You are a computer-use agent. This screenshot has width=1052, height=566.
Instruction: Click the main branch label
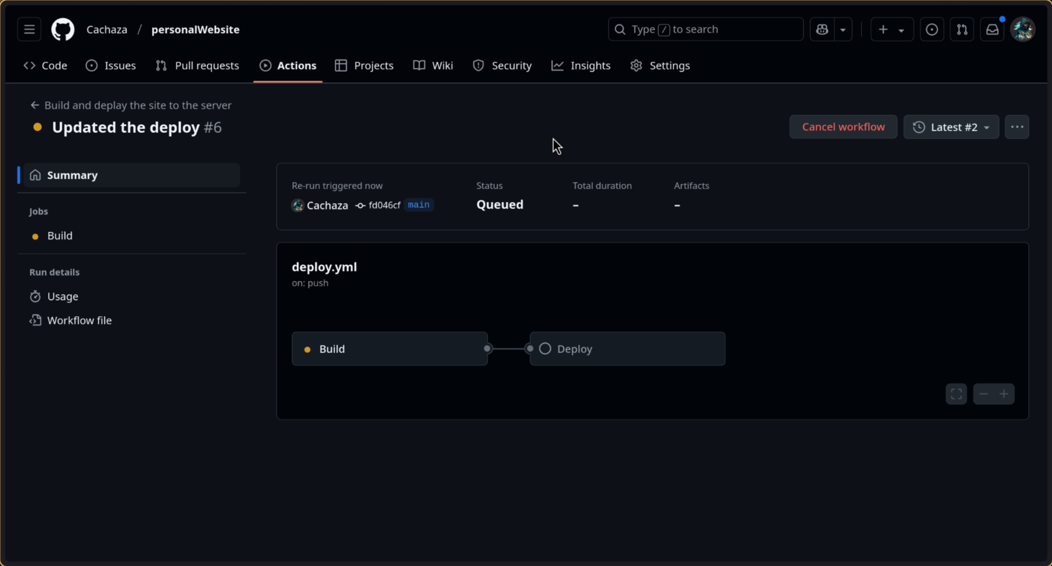point(419,205)
